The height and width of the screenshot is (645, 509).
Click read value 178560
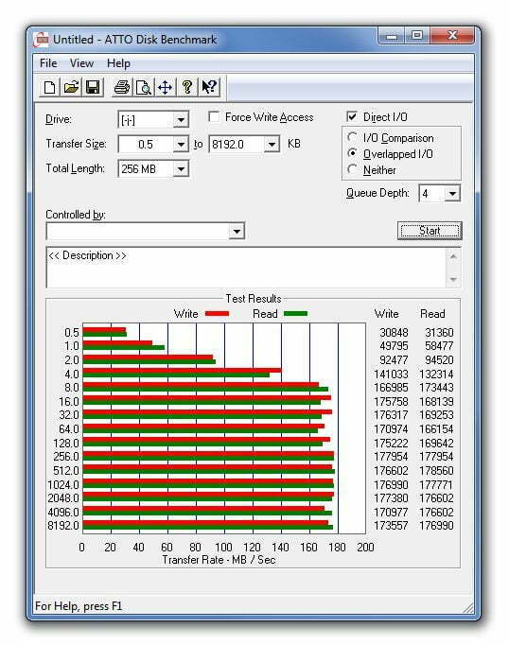point(436,471)
